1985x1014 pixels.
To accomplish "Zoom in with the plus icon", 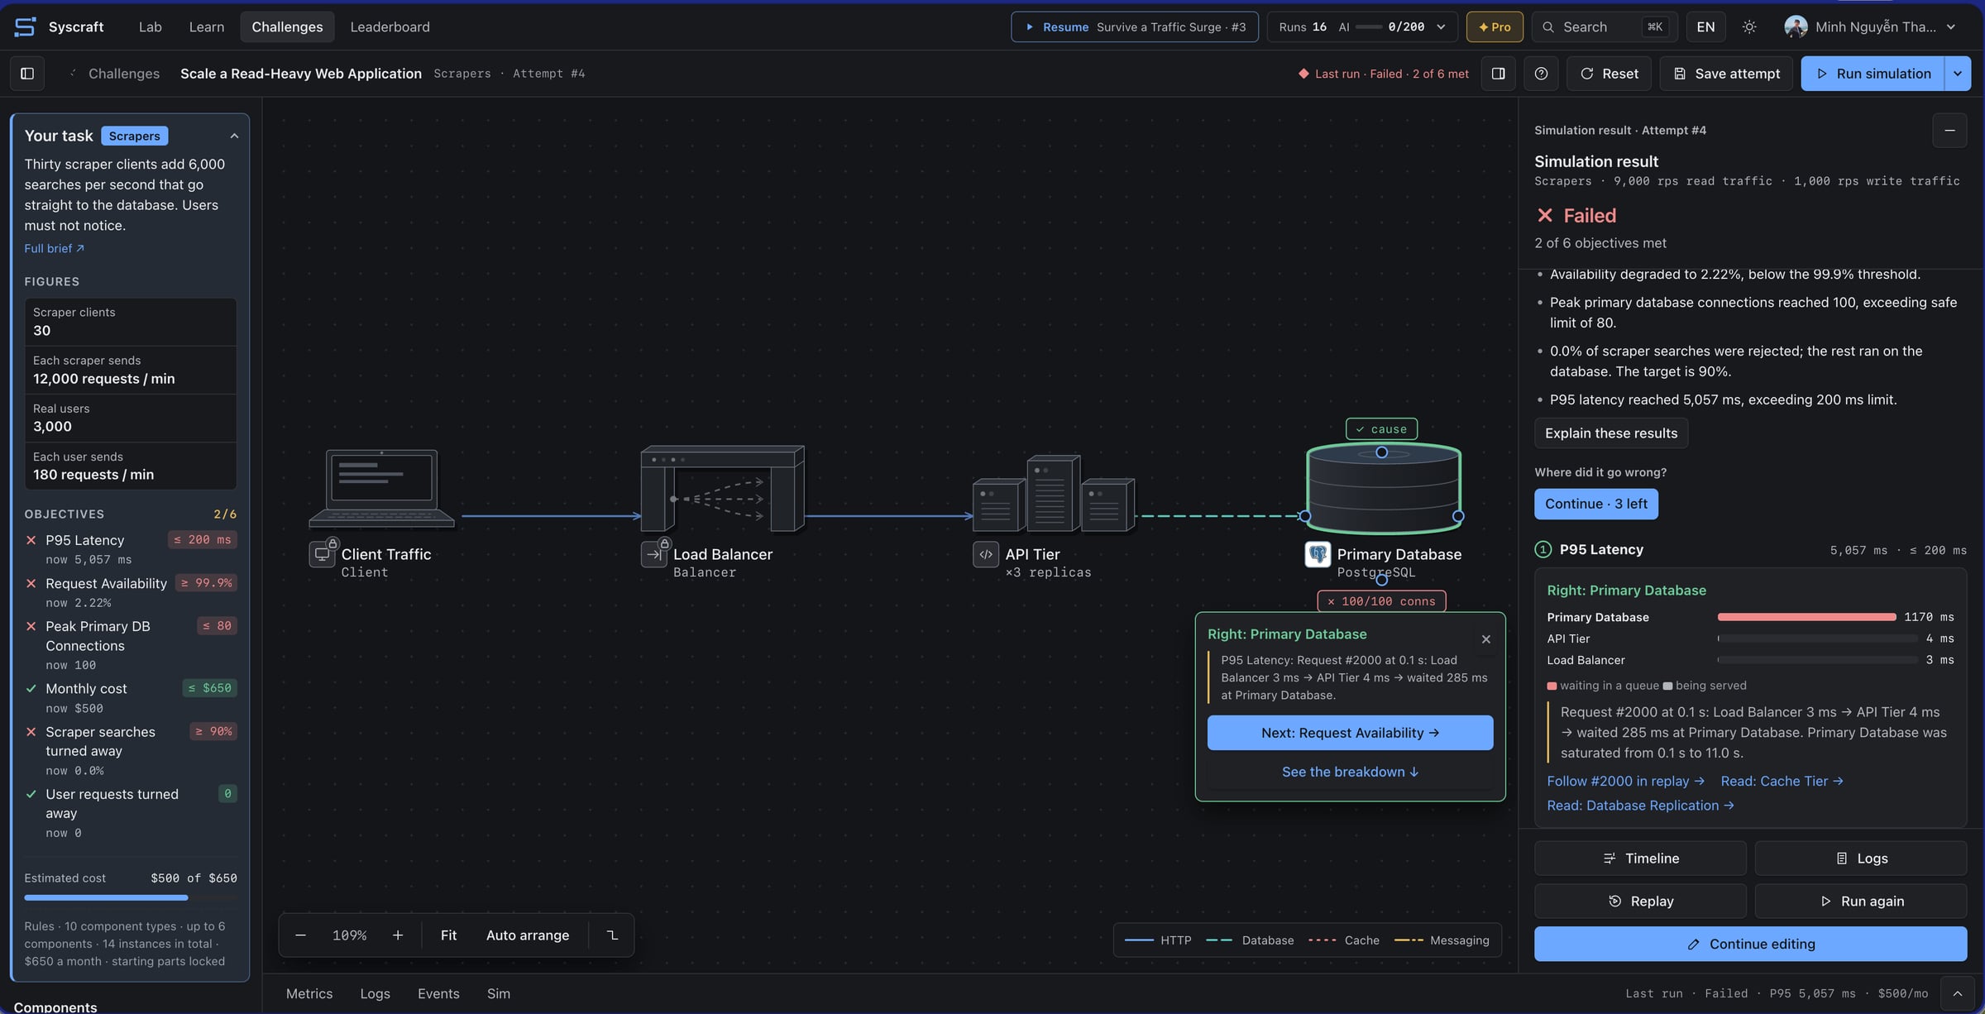I will [398, 935].
